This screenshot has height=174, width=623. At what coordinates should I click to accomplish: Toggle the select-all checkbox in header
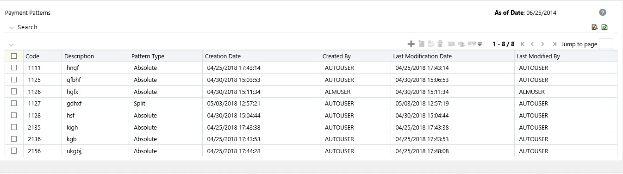coord(14,56)
